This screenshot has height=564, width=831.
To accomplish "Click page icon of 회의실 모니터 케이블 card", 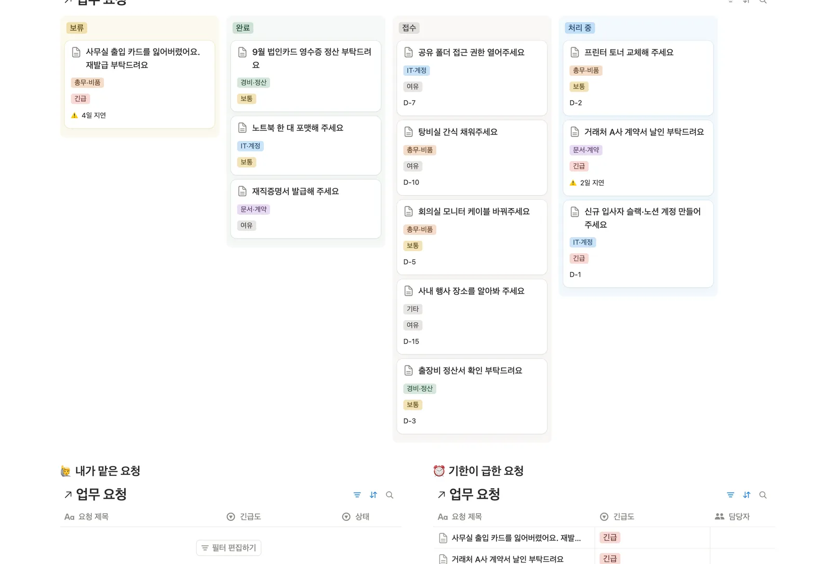I will point(409,211).
